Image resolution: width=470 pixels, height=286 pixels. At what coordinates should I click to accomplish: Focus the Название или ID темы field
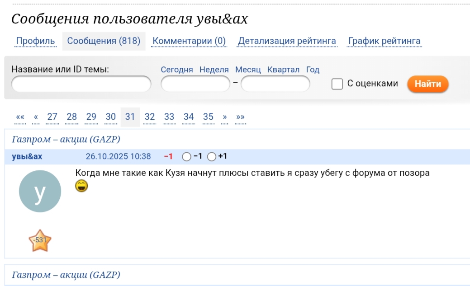(x=81, y=84)
